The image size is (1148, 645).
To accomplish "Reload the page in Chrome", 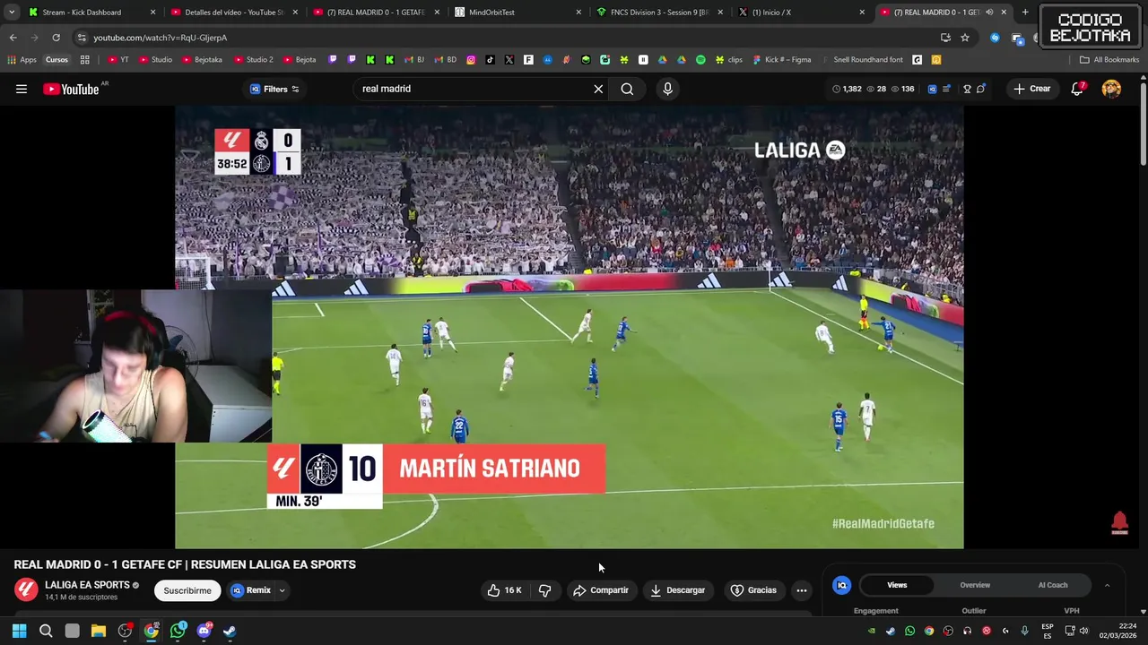I will (x=56, y=38).
